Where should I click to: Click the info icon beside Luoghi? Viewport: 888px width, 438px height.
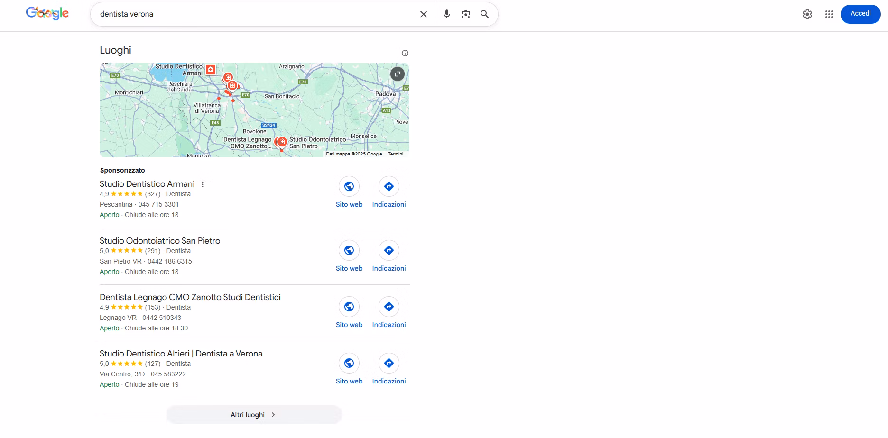pyautogui.click(x=405, y=53)
